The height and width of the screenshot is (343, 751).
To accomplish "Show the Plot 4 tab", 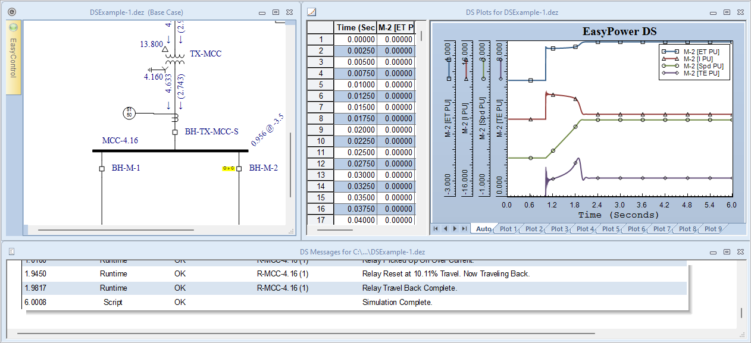I will [585, 229].
